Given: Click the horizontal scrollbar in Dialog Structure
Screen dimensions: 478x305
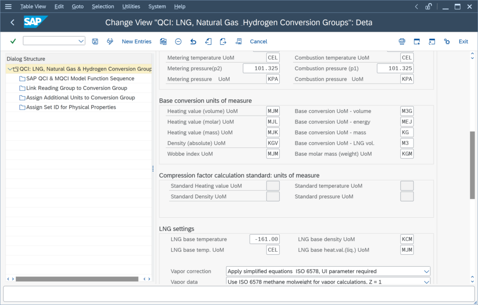Looking at the screenshot, I should pyautogui.click(x=77, y=279).
